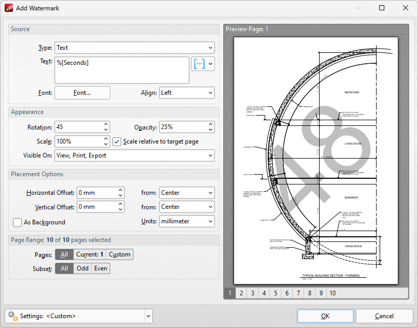This screenshot has width=418, height=328.
Task: Decrease Opacity with down arrow
Action: pyautogui.click(x=211, y=130)
